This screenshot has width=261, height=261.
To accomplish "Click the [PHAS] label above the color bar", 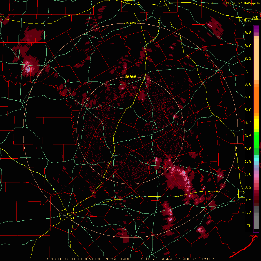I will (x=245, y=20).
